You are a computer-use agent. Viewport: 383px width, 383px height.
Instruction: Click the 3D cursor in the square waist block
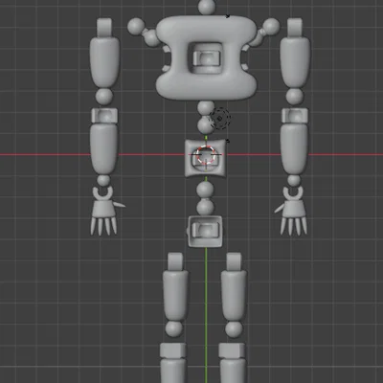206,155
